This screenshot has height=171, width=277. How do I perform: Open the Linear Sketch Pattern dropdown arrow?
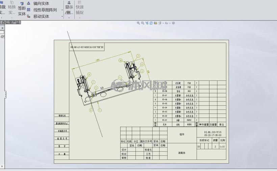62,10
